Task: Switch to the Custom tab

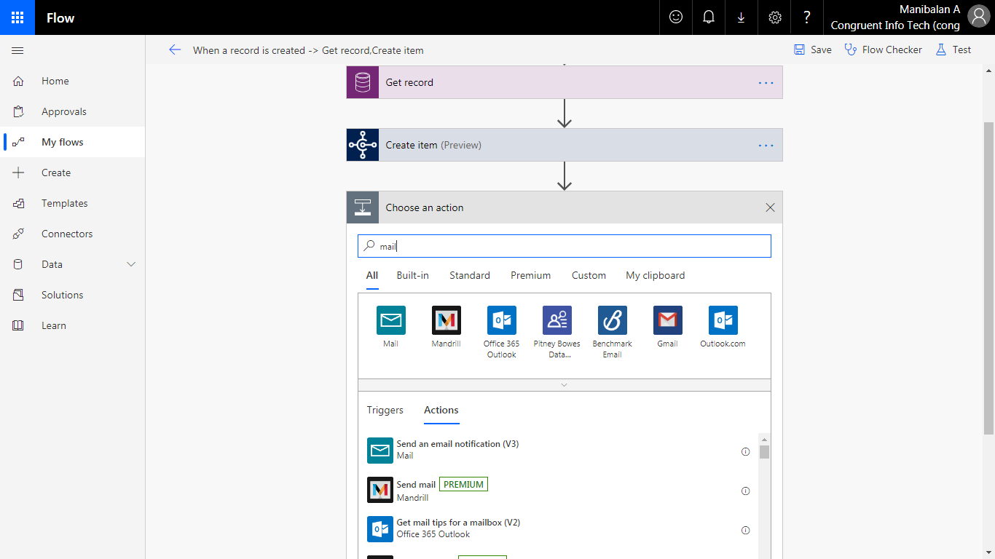Action: (589, 276)
